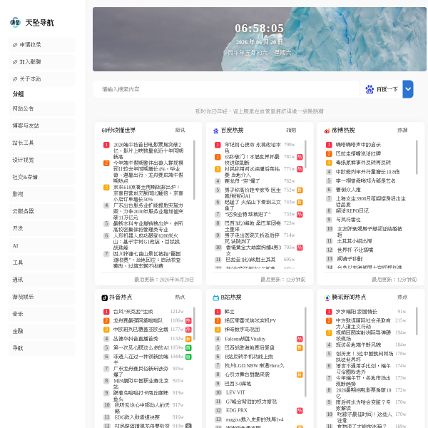The height and width of the screenshot is (428, 428).
Task: Click the Bilibili icon on B站热搜 card
Action: [216, 297]
